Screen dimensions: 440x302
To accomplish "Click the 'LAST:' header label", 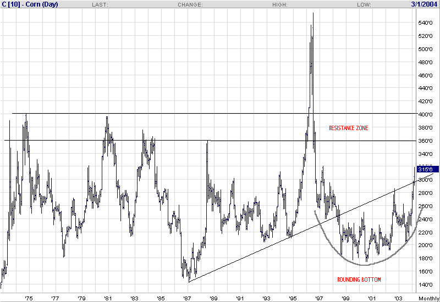I will [100, 5].
